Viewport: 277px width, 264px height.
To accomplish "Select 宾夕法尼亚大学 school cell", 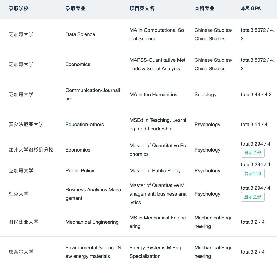I will click(26, 125).
